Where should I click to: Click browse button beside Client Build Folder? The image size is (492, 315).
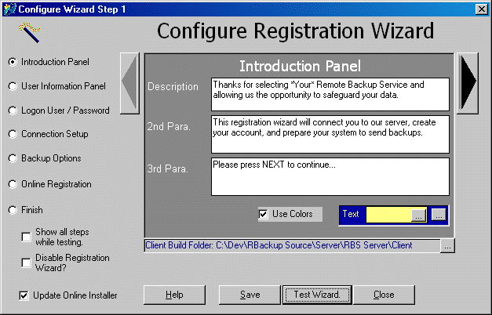click(446, 246)
